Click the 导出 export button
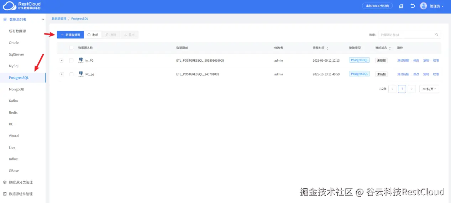 tap(129, 35)
